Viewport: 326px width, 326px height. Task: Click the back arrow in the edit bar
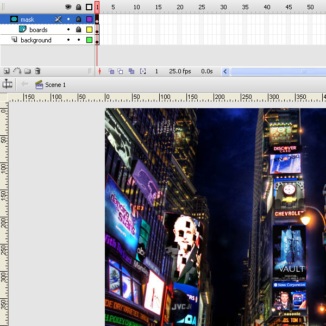point(24,84)
